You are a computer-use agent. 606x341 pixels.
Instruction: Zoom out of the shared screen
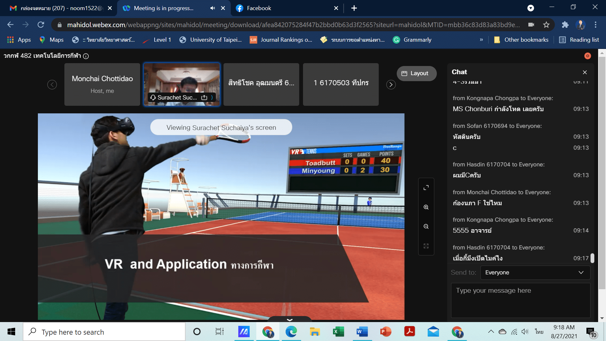click(426, 226)
